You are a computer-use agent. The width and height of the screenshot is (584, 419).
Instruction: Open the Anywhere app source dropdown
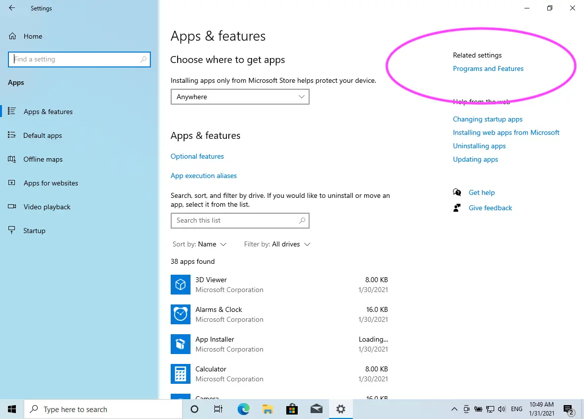click(x=240, y=97)
